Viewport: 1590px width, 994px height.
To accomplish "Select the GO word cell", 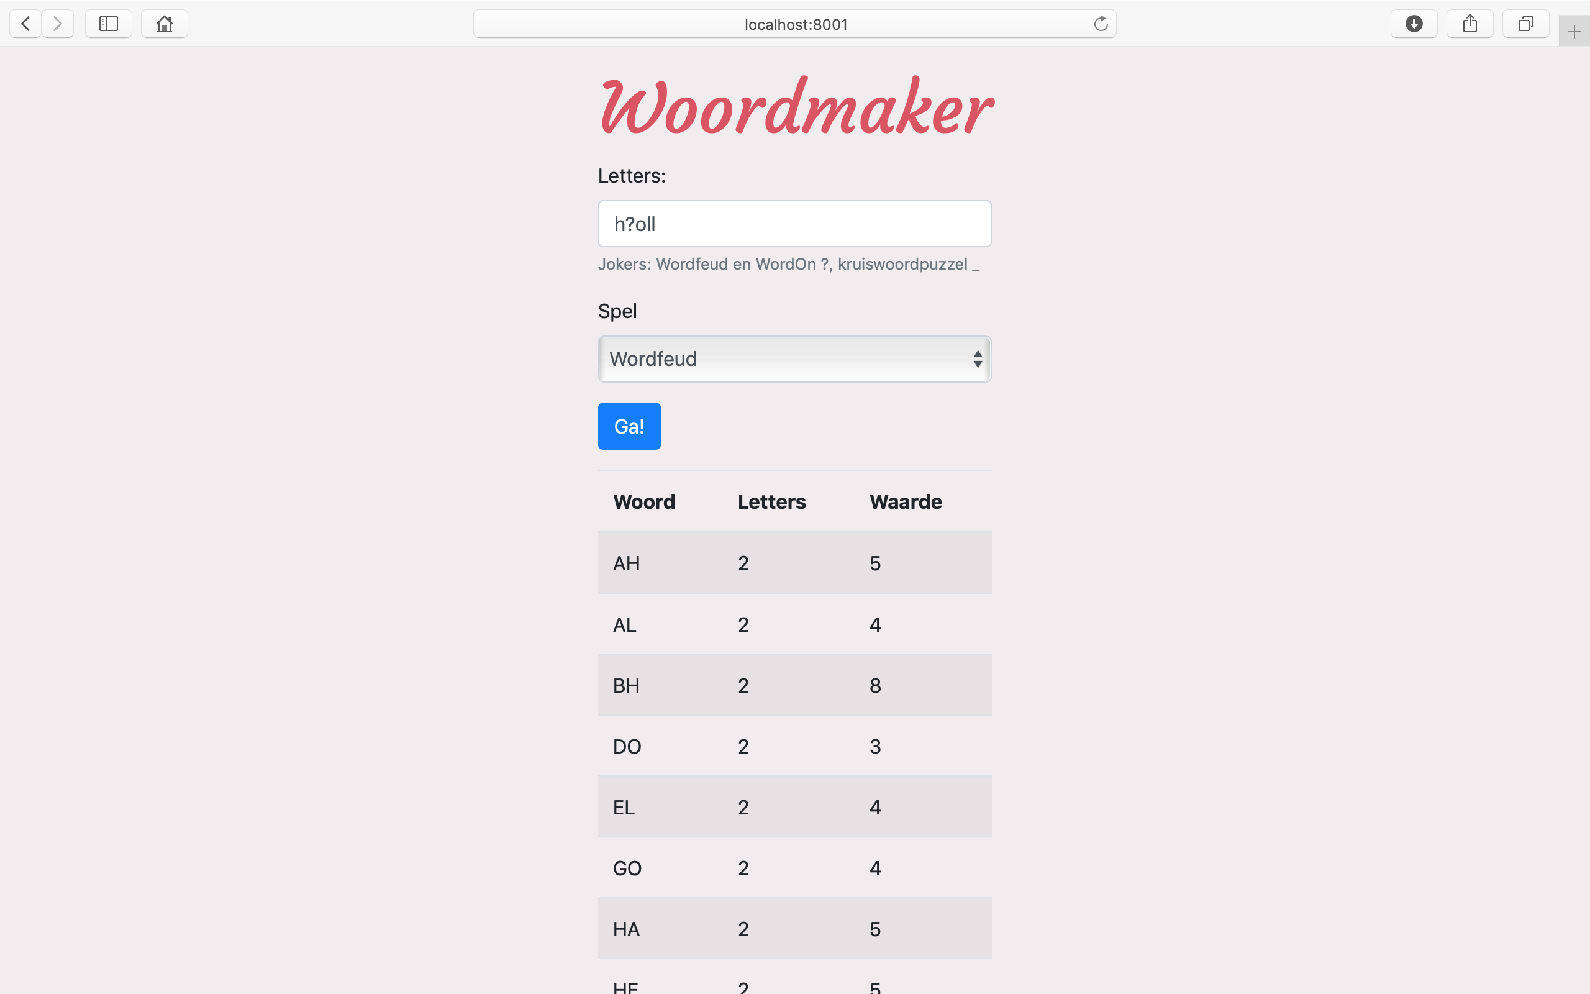I will (x=627, y=869).
